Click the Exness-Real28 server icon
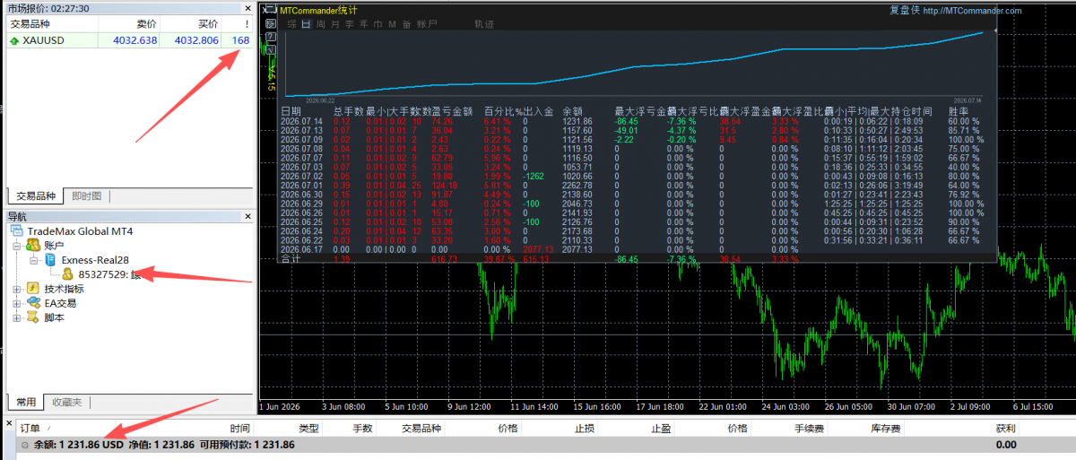1076x460 pixels. pos(50,260)
